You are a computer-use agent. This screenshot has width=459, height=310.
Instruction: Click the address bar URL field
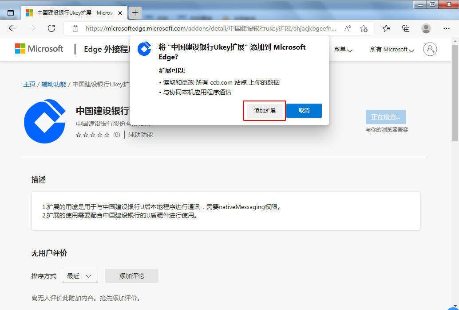click(209, 28)
